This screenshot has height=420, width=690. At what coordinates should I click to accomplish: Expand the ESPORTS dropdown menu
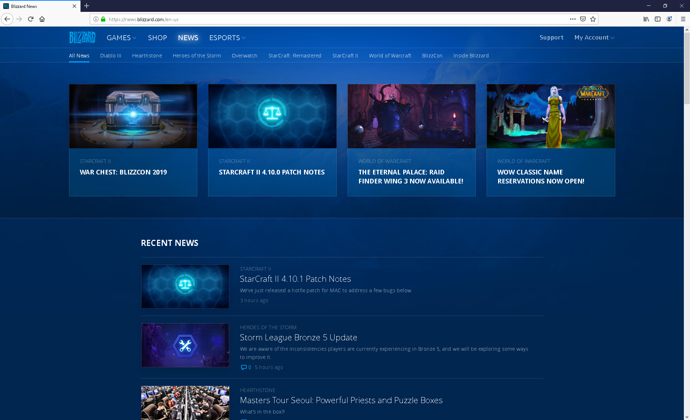227,38
